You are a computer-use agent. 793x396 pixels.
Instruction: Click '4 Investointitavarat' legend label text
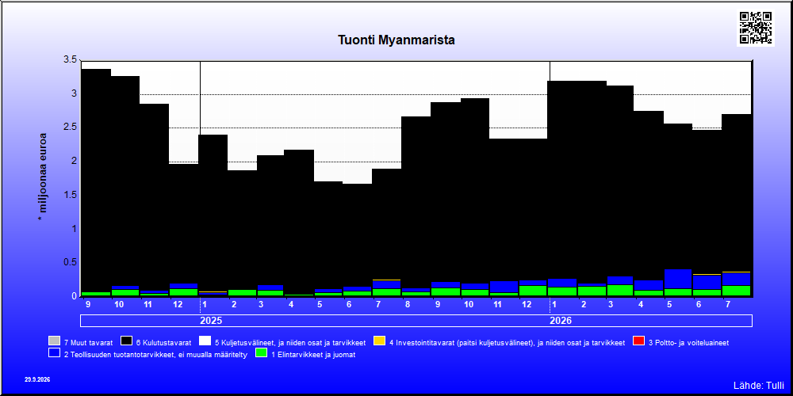pyautogui.click(x=508, y=342)
